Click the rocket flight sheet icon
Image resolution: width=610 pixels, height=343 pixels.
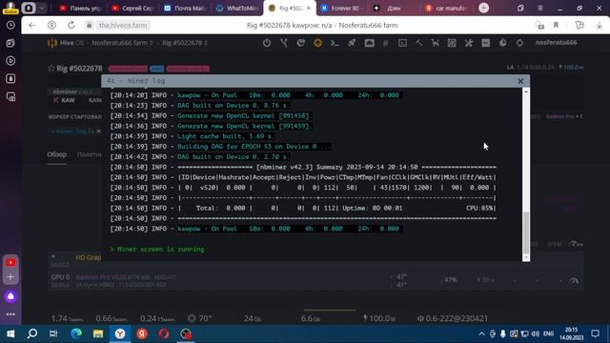tap(352, 43)
